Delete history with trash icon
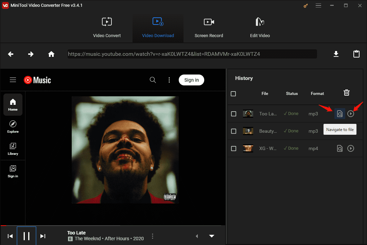Viewport: 367px width, 245px height. click(346, 93)
